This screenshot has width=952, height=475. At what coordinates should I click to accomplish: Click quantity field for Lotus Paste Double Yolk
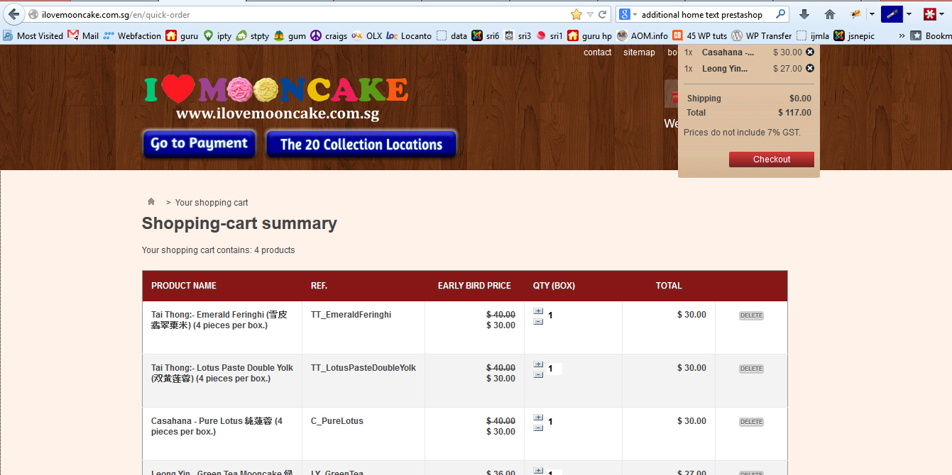click(554, 369)
